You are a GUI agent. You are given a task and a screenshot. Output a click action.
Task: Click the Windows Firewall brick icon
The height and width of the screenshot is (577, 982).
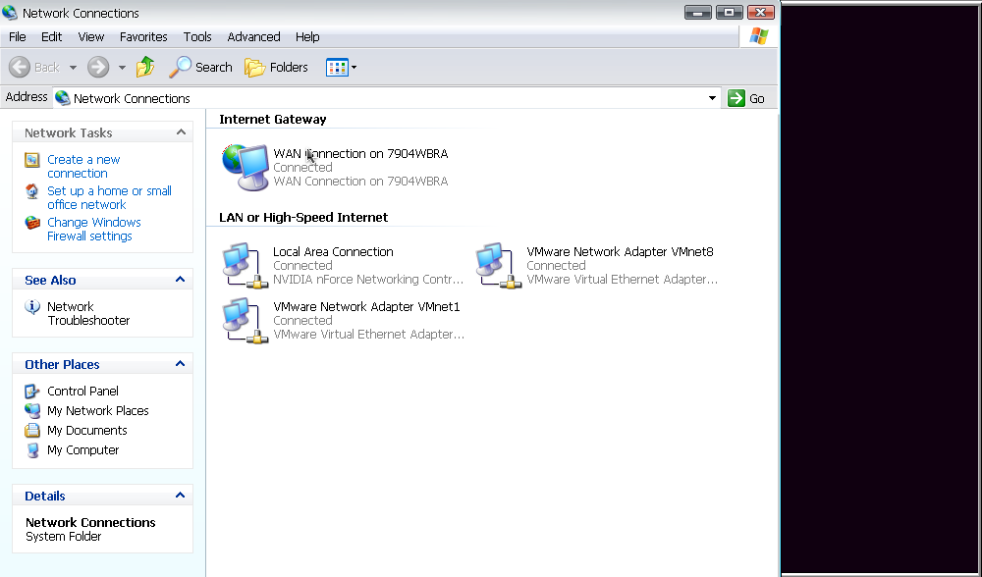coord(32,223)
